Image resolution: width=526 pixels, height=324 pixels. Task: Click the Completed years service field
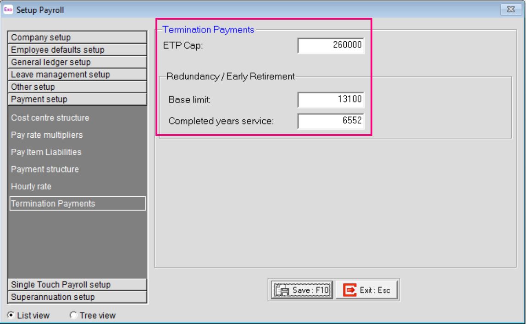pyautogui.click(x=331, y=121)
